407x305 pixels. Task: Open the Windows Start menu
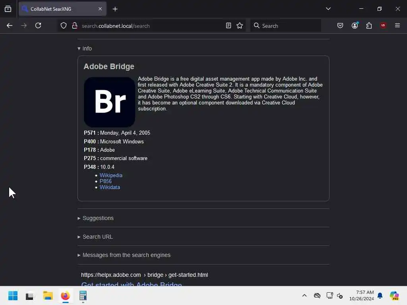tap(13, 295)
